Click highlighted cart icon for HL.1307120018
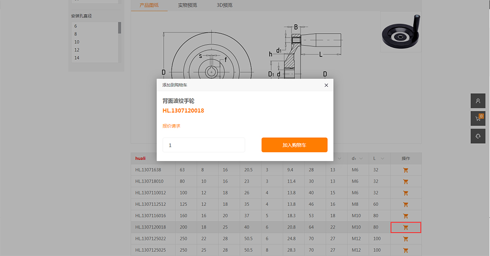The height and width of the screenshot is (256, 490). pyautogui.click(x=406, y=227)
